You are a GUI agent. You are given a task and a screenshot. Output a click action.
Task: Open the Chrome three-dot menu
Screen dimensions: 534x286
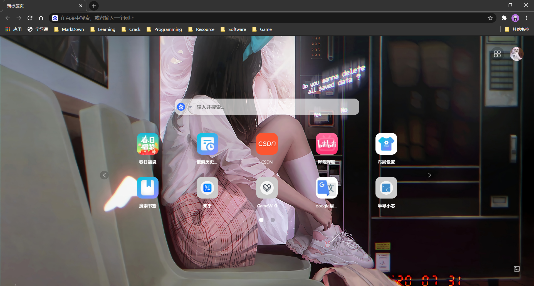(526, 18)
